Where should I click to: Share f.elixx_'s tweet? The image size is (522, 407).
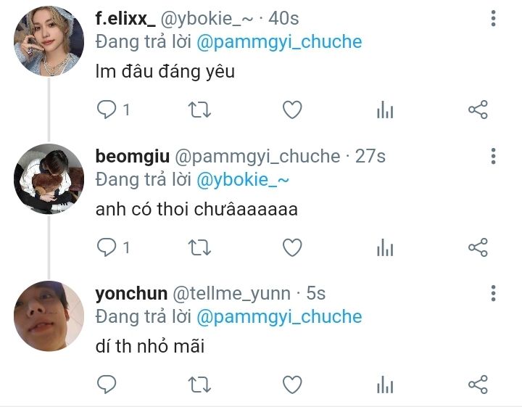pyautogui.click(x=478, y=110)
